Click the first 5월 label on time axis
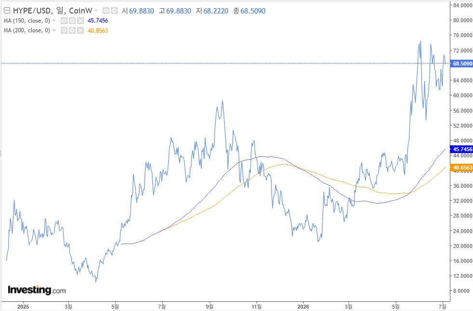 coord(115,307)
